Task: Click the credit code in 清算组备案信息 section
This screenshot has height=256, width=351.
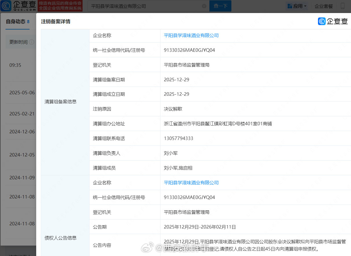Action: [189, 50]
